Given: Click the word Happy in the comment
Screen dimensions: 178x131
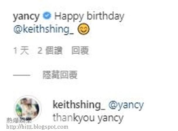Looking at the screenshot, I should 69,17.
